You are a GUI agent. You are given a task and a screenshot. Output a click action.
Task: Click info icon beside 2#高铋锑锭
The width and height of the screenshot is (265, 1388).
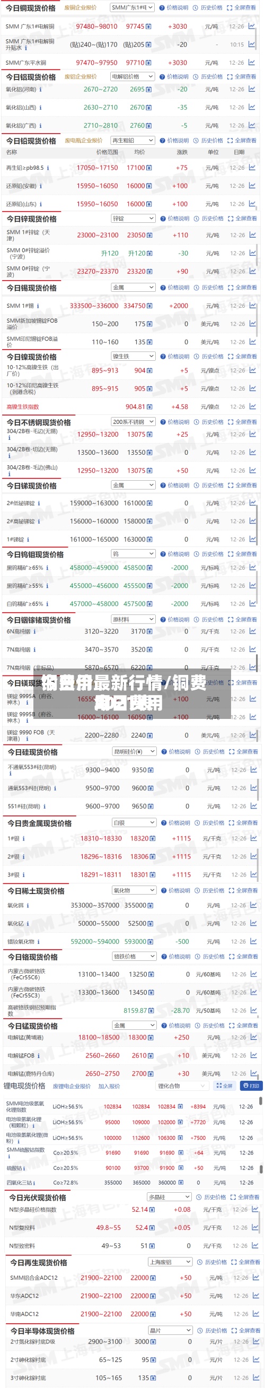click(39, 522)
